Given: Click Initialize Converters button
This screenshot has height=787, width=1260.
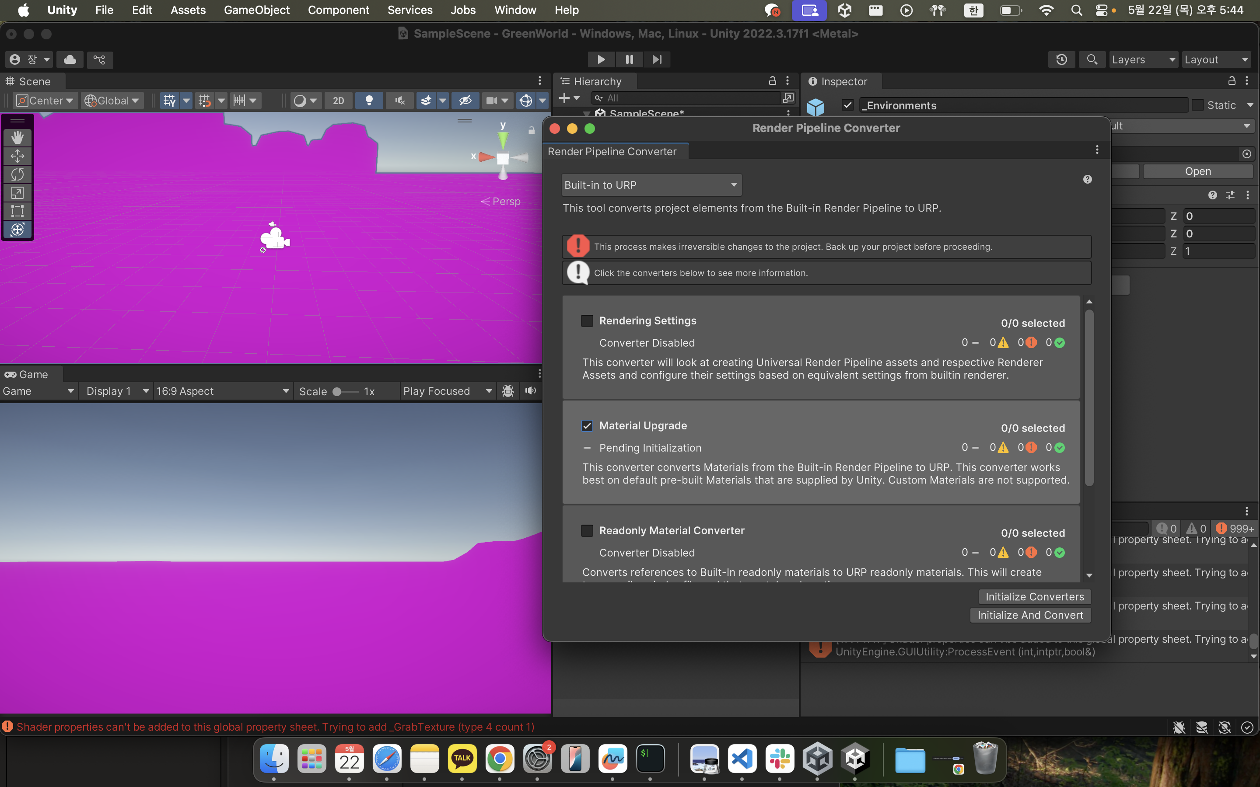Looking at the screenshot, I should coord(1034,596).
